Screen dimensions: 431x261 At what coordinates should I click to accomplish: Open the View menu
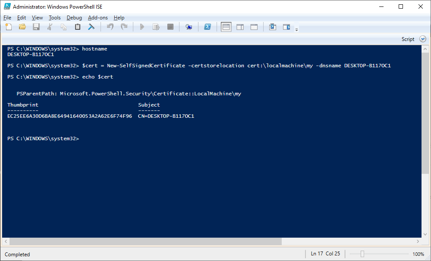point(38,18)
